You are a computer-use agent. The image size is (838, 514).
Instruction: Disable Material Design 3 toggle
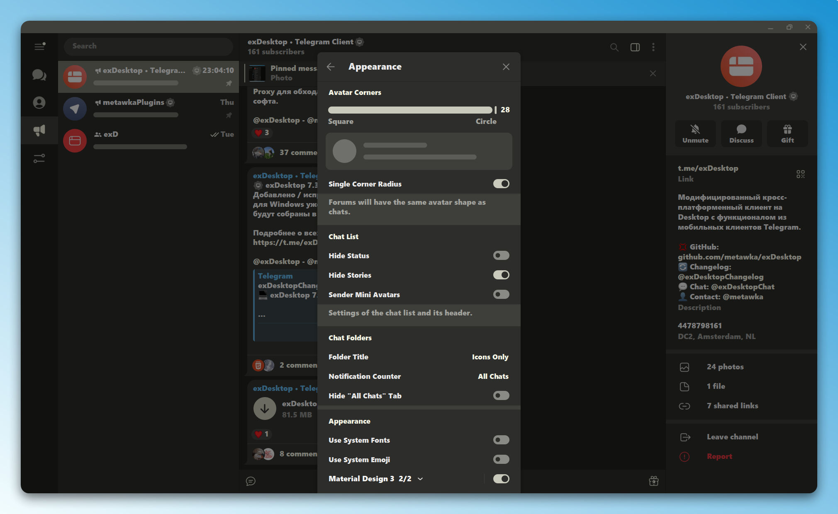[501, 479]
